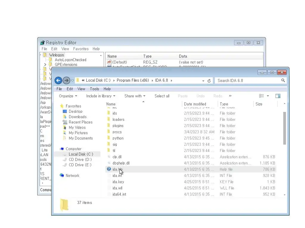Select AutoLogonChecked key in Registry Editor

70,60
